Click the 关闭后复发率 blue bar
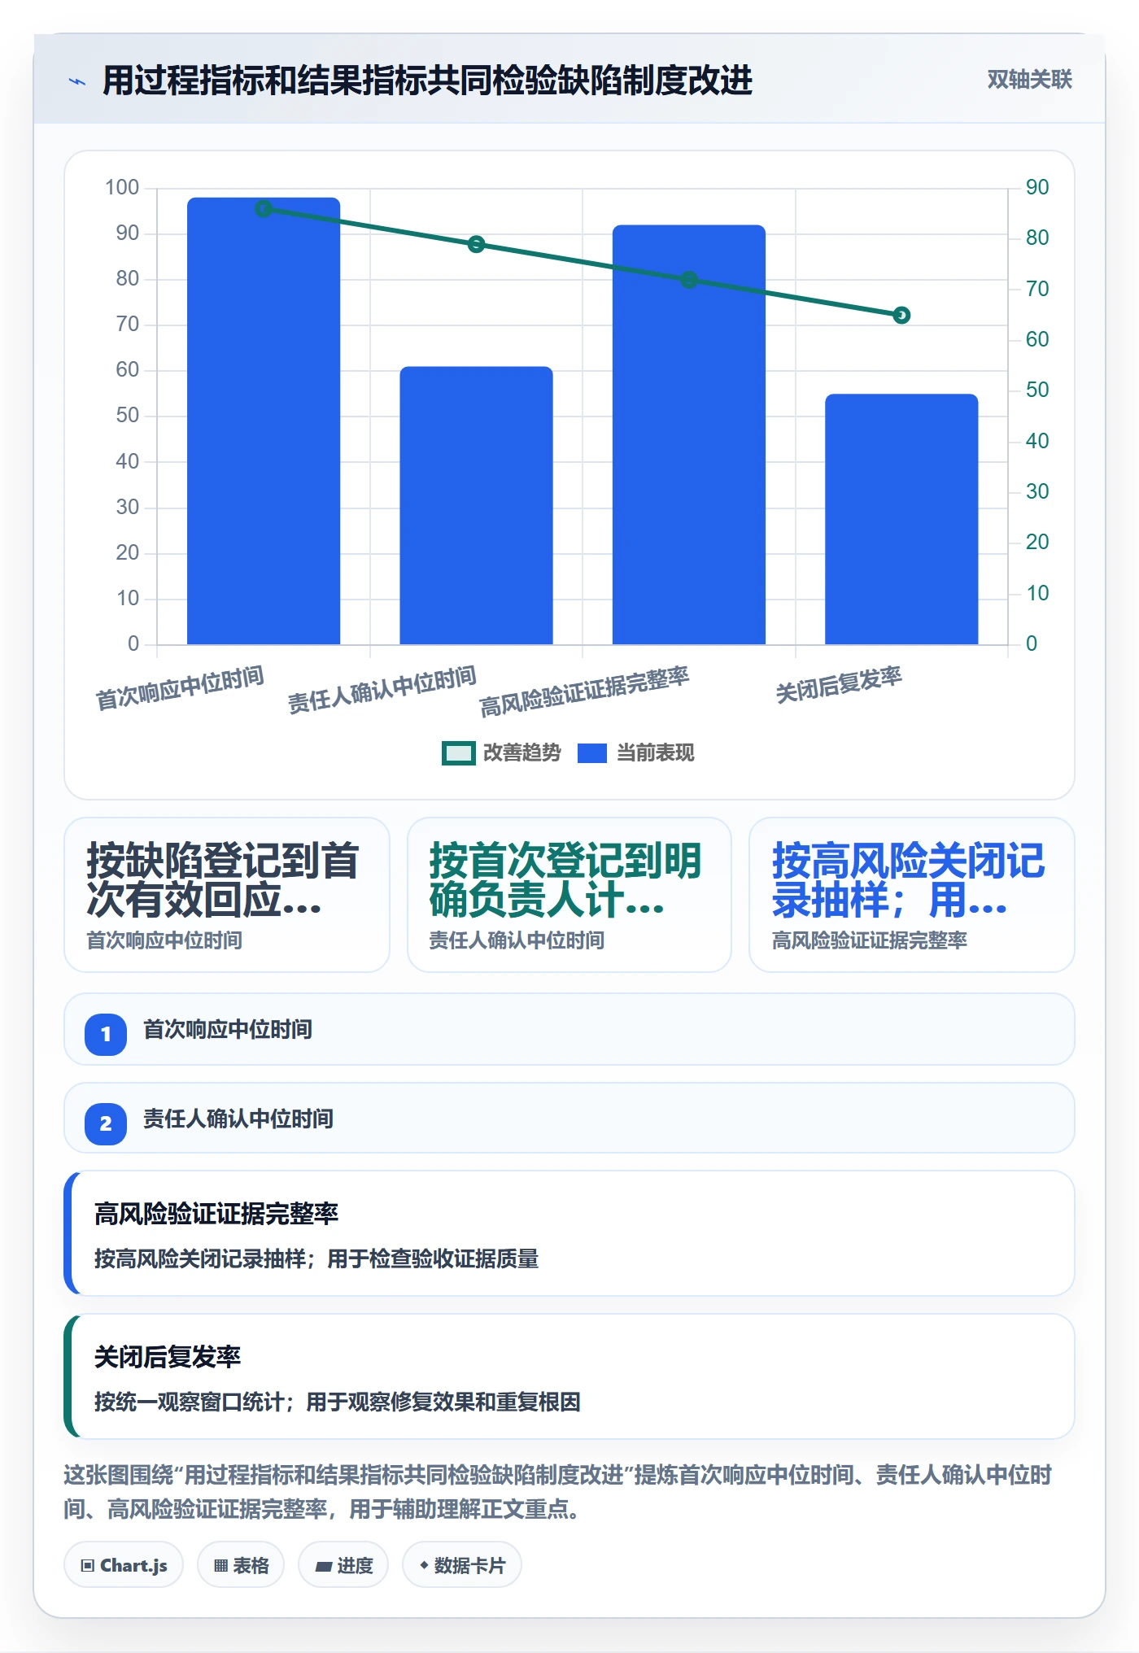 (x=901, y=519)
